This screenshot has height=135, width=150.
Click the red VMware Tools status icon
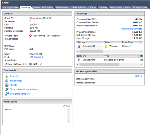tap(30, 36)
